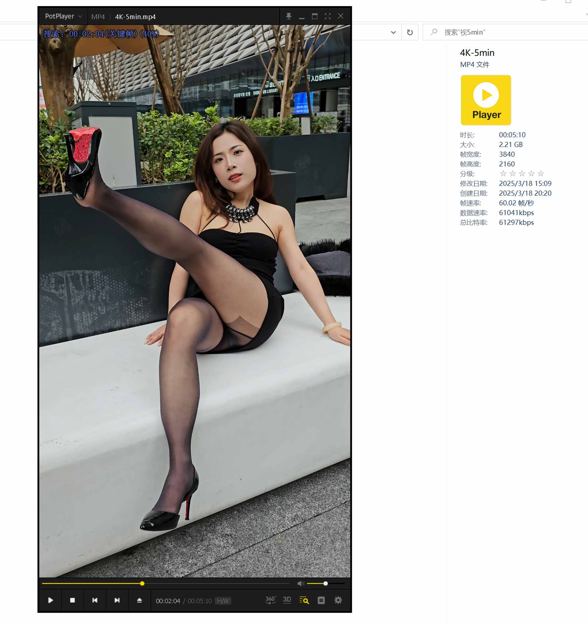Click the Open file eject icon

(139, 600)
